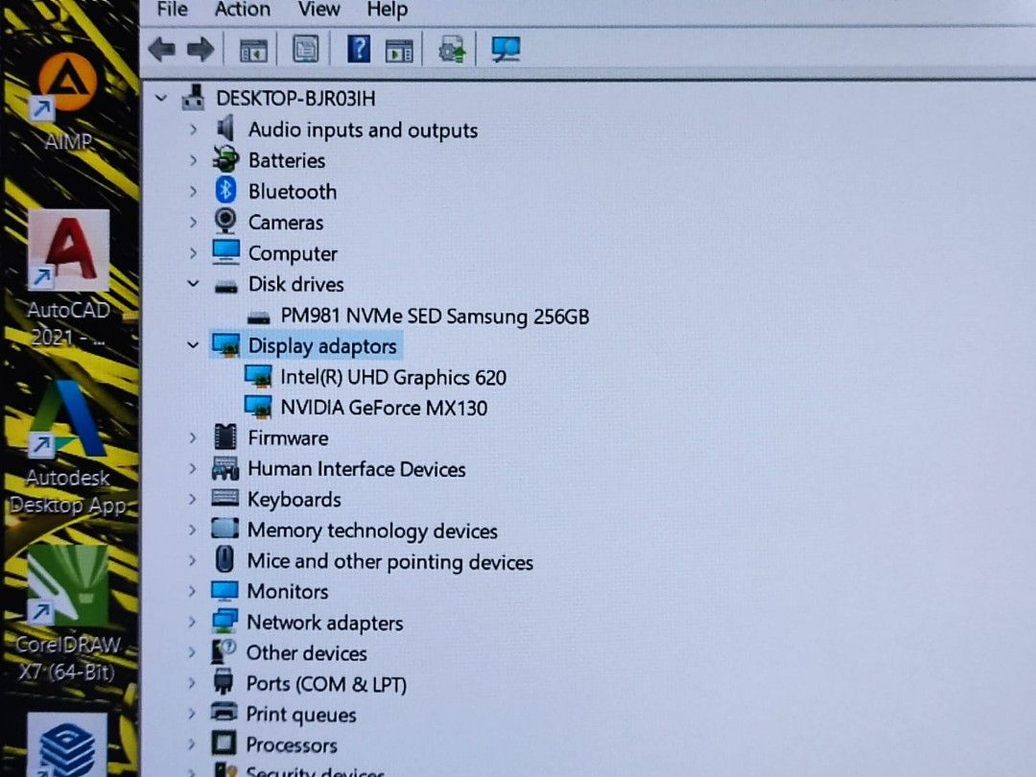The width and height of the screenshot is (1036, 777).
Task: Select the Intel UHD Graphics 620 device
Action: [x=393, y=377]
